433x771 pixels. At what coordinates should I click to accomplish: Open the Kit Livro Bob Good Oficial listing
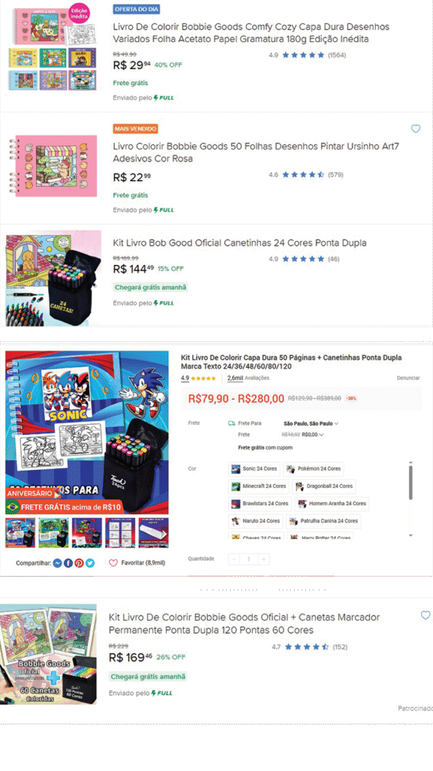240,243
